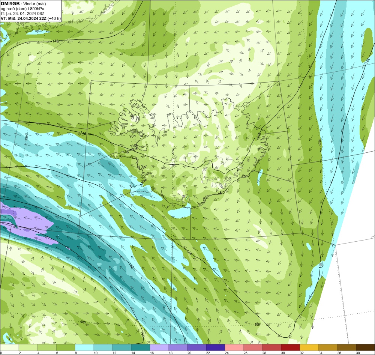
Task: Select the yellow 32–34 m/s legend swatch
Action: [x=309, y=347]
